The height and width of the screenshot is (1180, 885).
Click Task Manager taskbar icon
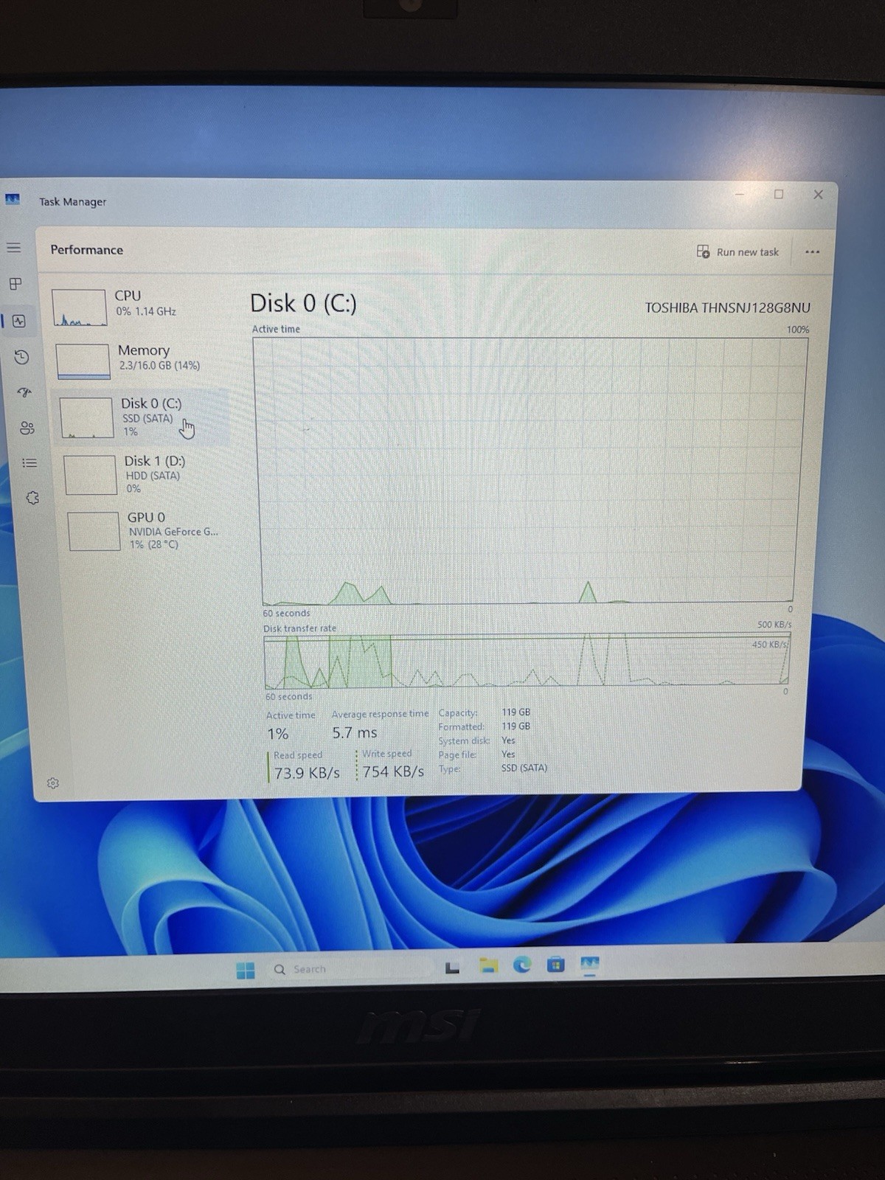point(590,964)
